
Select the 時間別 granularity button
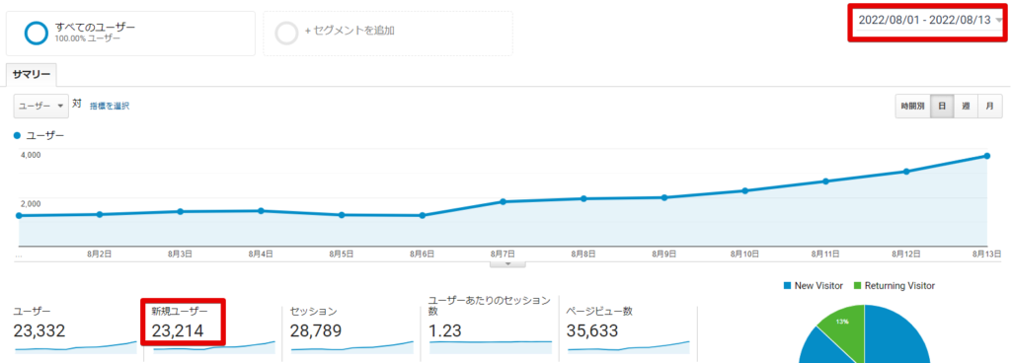[912, 107]
